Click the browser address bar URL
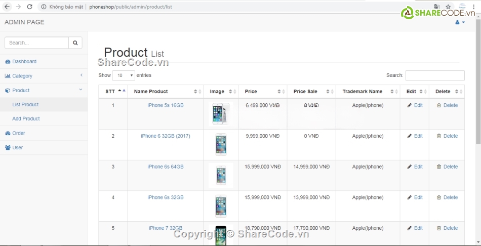Screen dimensions: 481x246 click(x=130, y=7)
